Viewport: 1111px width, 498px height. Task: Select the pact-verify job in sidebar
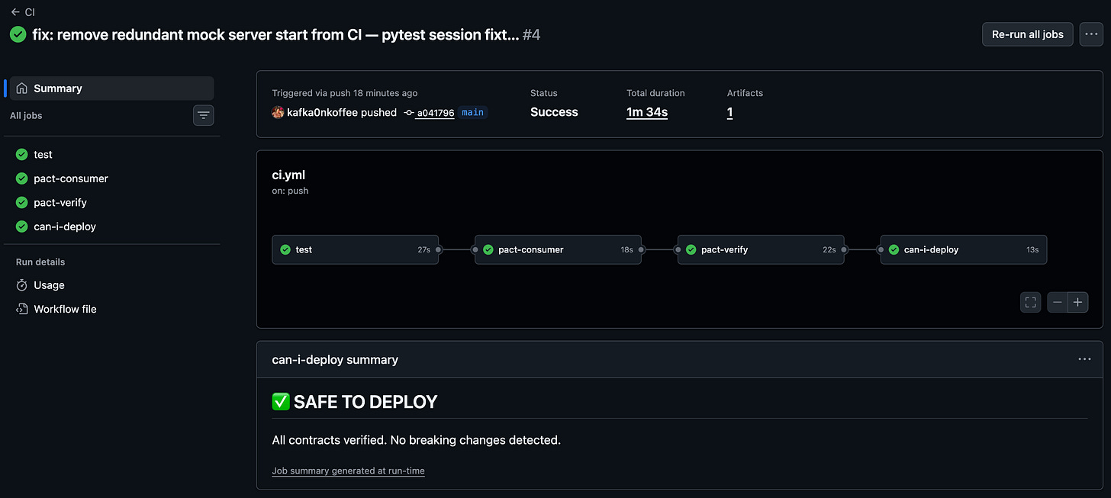[x=112, y=203]
